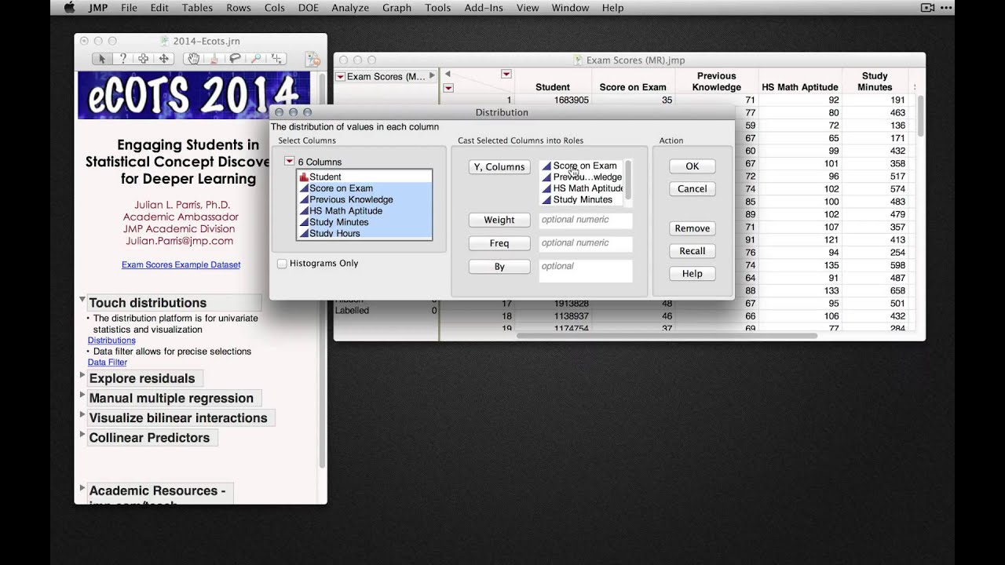The height and width of the screenshot is (565, 1005).
Task: Open the Cols menu
Action: pos(275,8)
